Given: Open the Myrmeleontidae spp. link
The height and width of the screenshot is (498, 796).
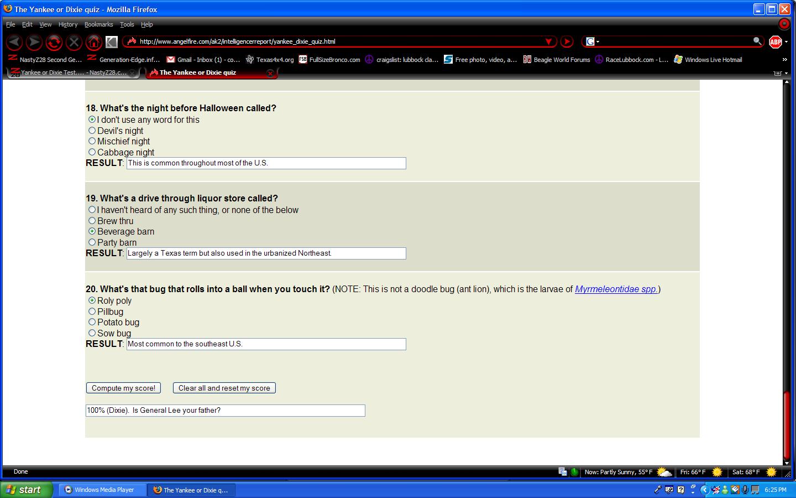Looking at the screenshot, I should click(x=616, y=289).
